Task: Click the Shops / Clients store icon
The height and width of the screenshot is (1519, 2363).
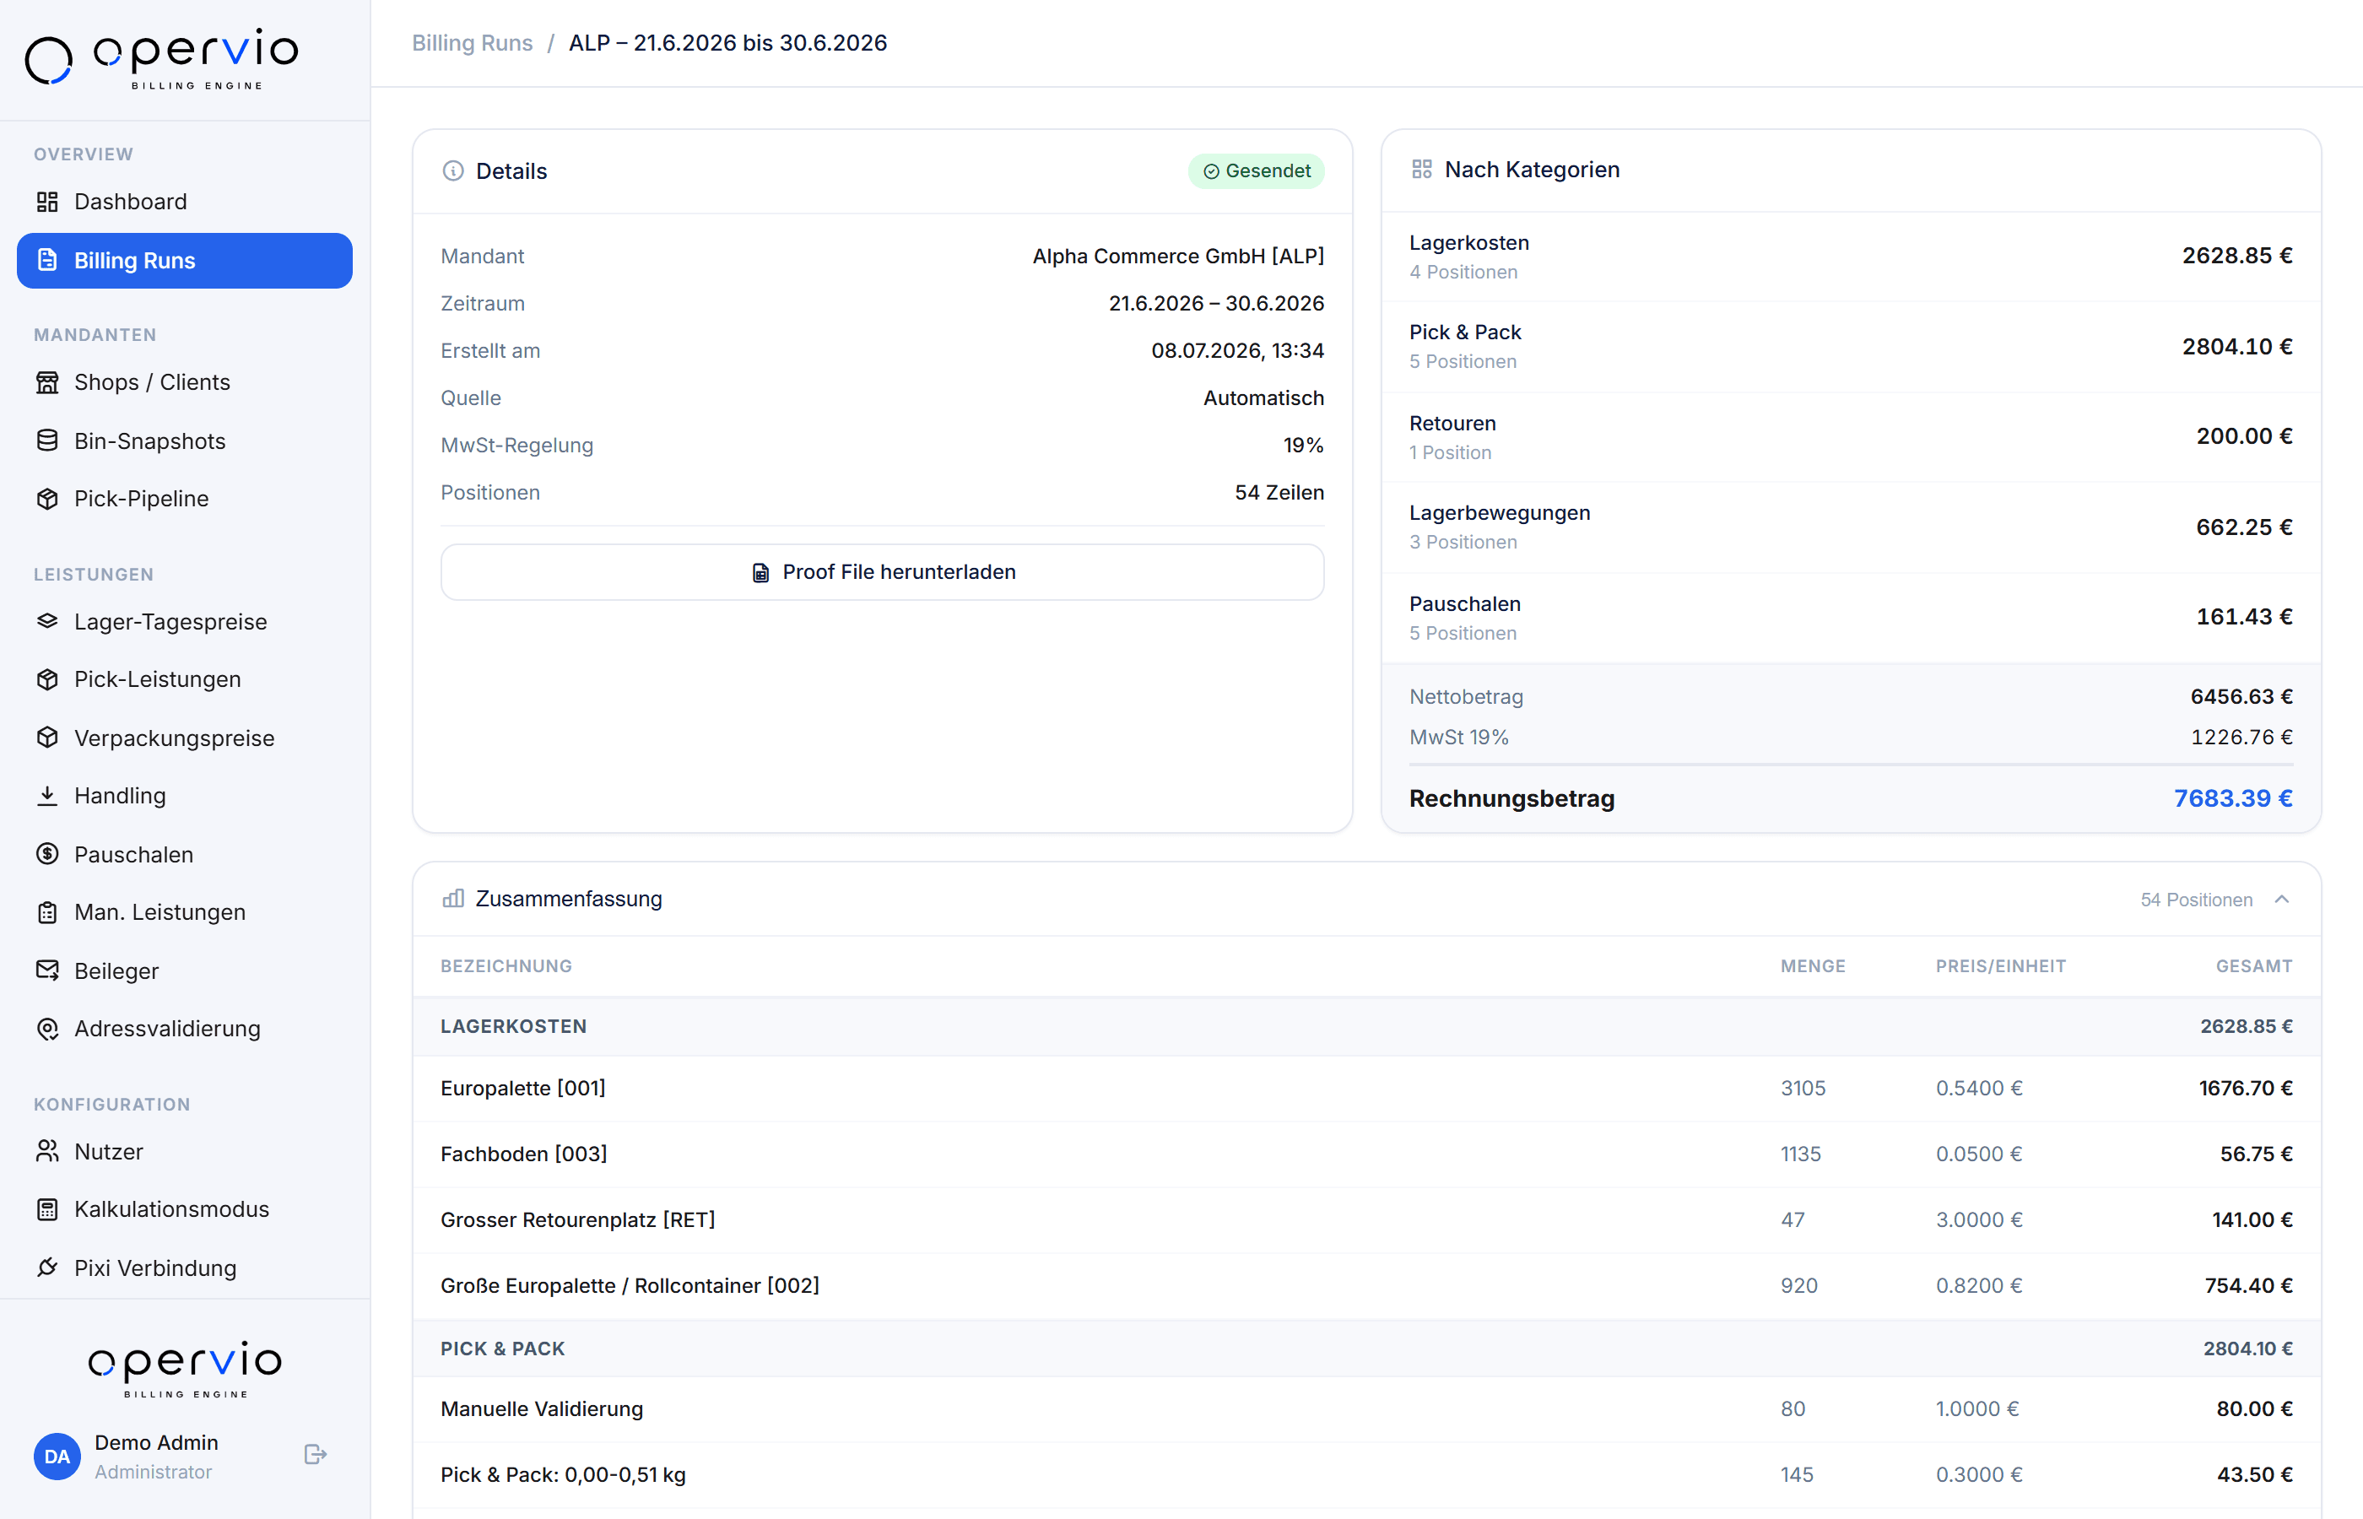Action: [47, 381]
